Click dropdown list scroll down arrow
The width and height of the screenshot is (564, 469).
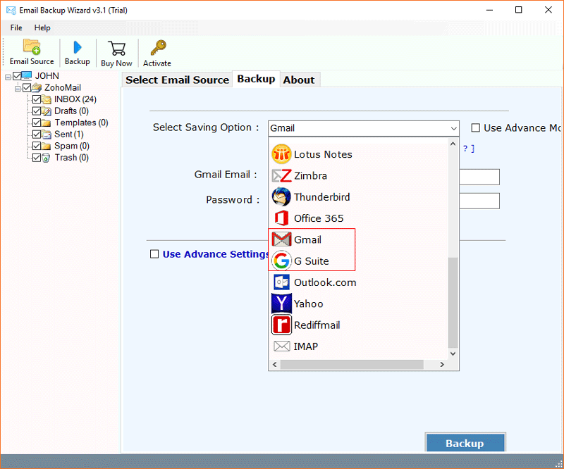[453, 354]
